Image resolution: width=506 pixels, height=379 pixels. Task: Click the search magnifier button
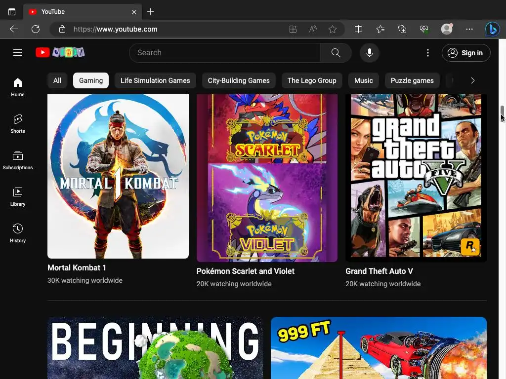coord(336,52)
